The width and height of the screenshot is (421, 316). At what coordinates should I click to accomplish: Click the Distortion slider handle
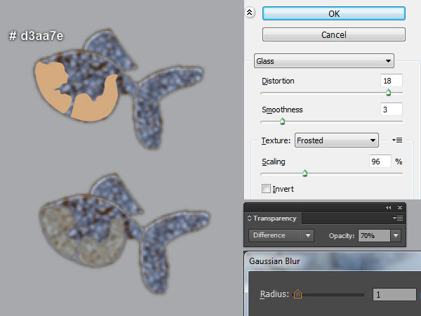388,93
